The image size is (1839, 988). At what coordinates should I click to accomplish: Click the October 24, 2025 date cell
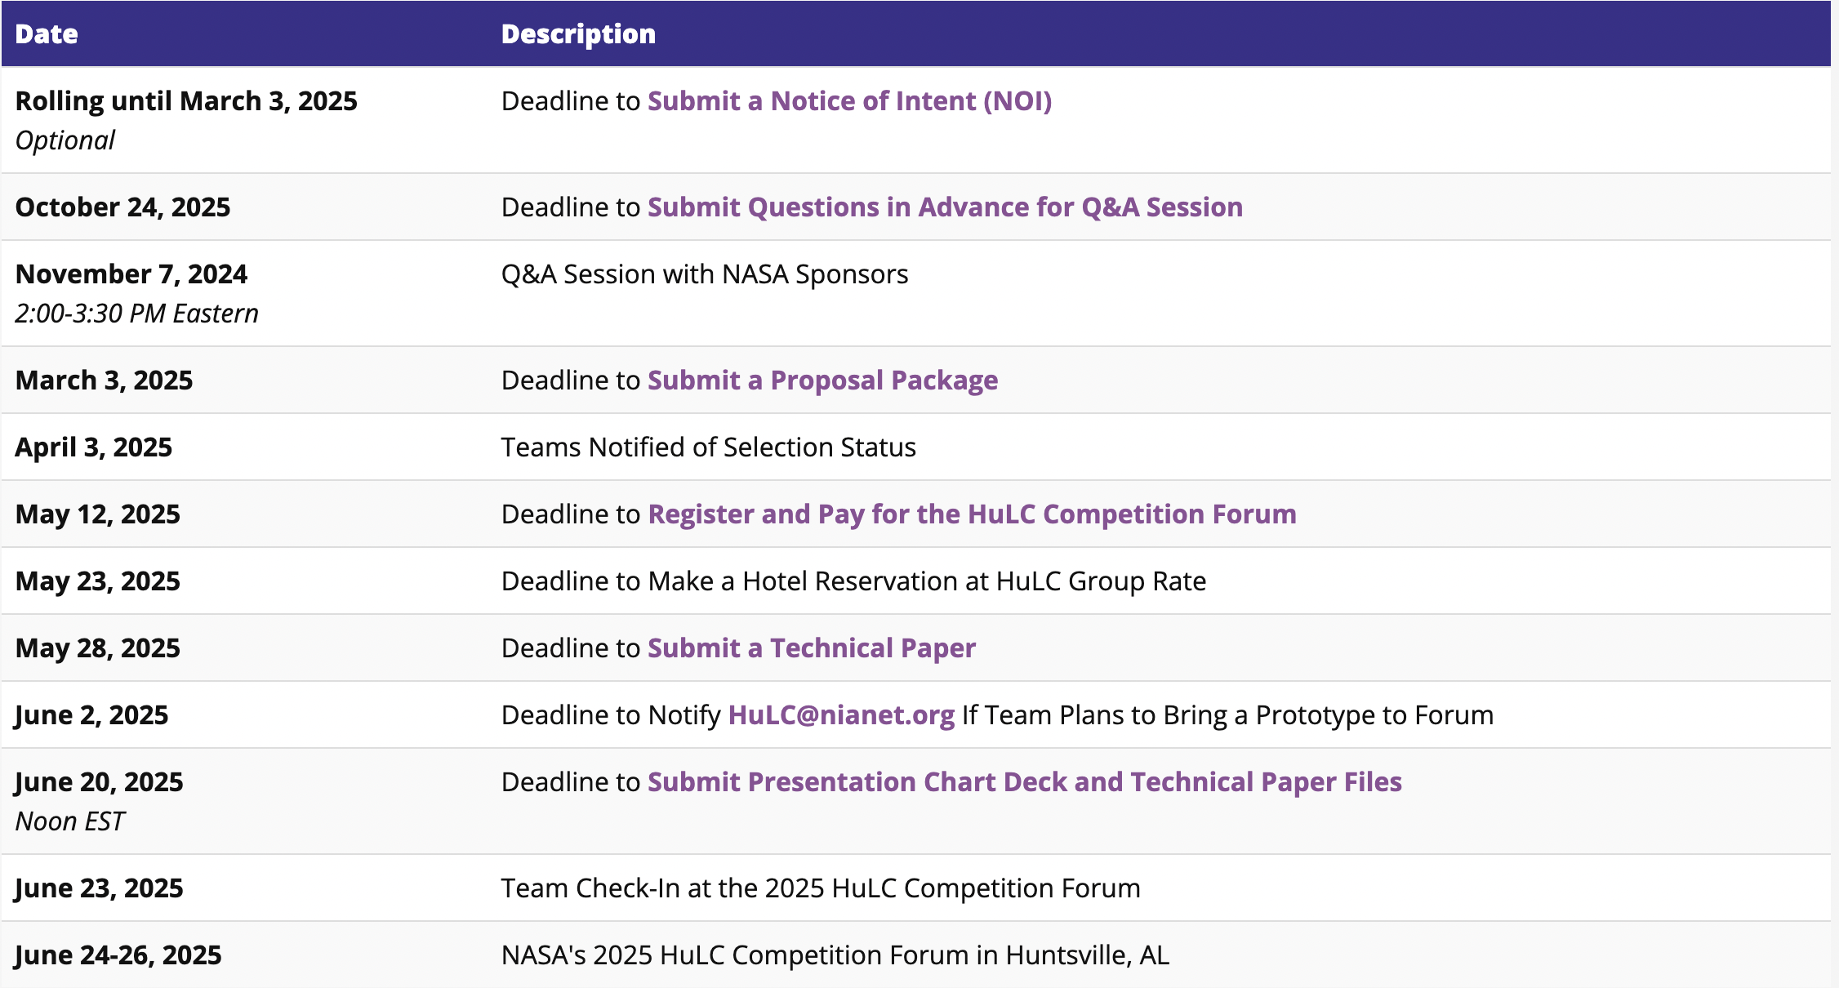point(122,207)
